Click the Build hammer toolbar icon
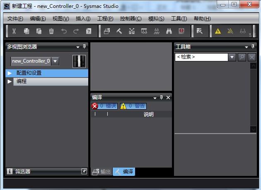Screen dimensions: 261x190 [x=119, y=31]
